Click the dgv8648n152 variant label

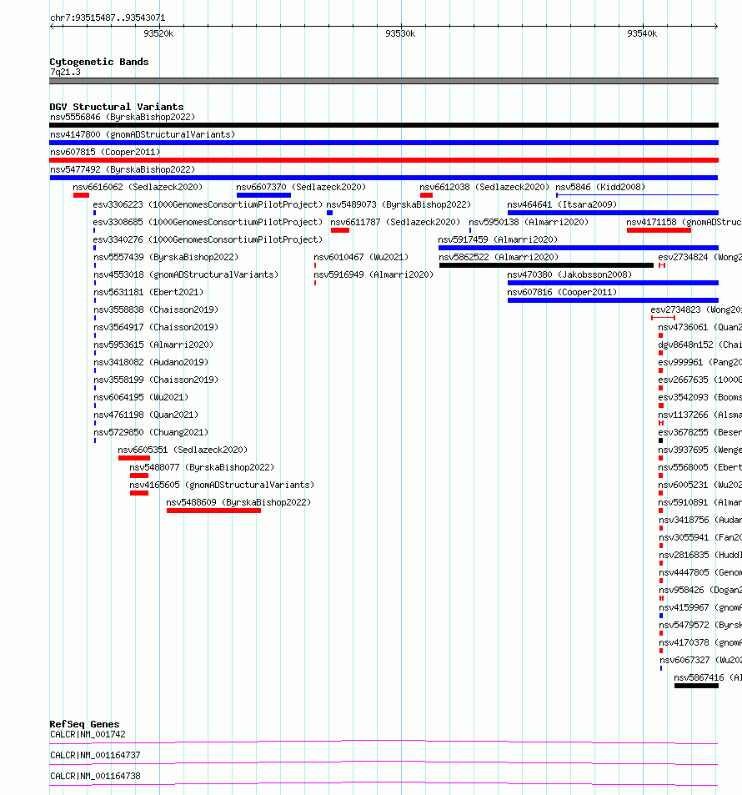700,345
